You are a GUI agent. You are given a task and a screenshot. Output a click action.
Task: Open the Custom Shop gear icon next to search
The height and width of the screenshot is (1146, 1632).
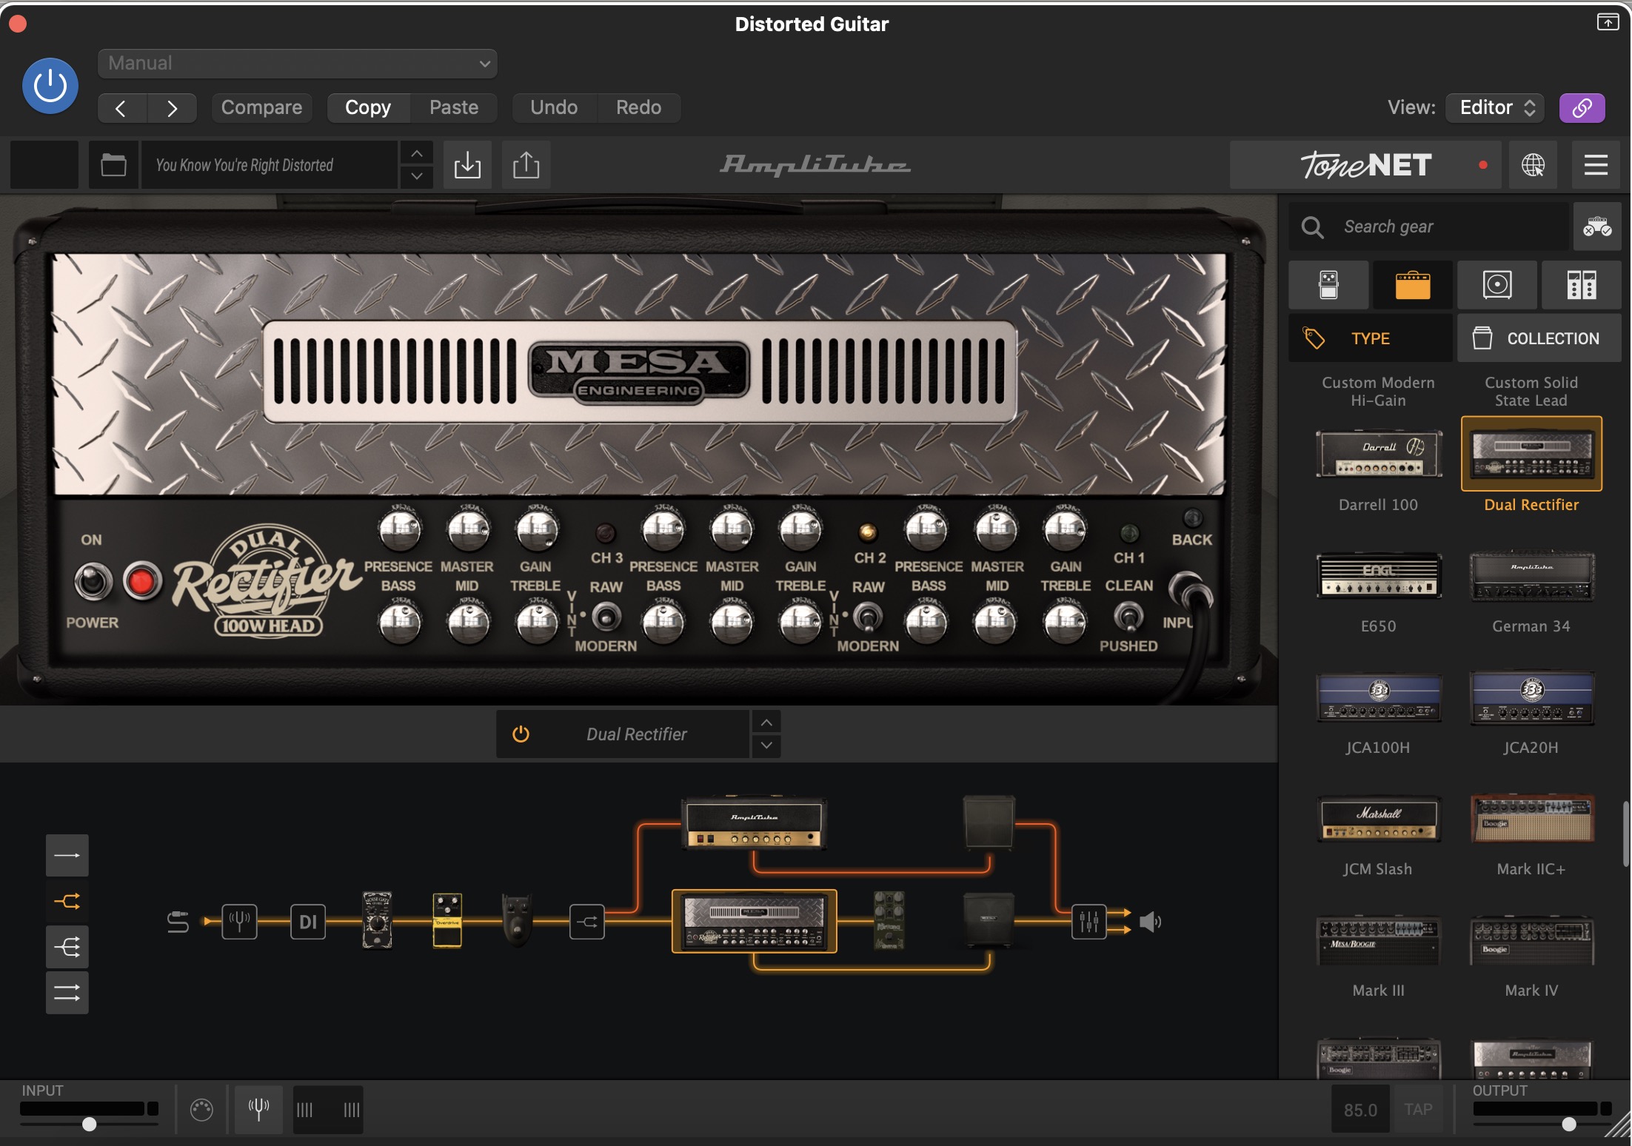(1597, 227)
